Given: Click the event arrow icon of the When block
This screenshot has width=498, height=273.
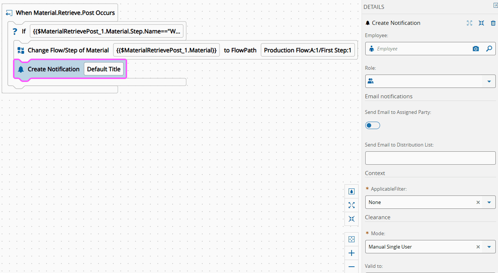Looking at the screenshot, I should pos(9,13).
